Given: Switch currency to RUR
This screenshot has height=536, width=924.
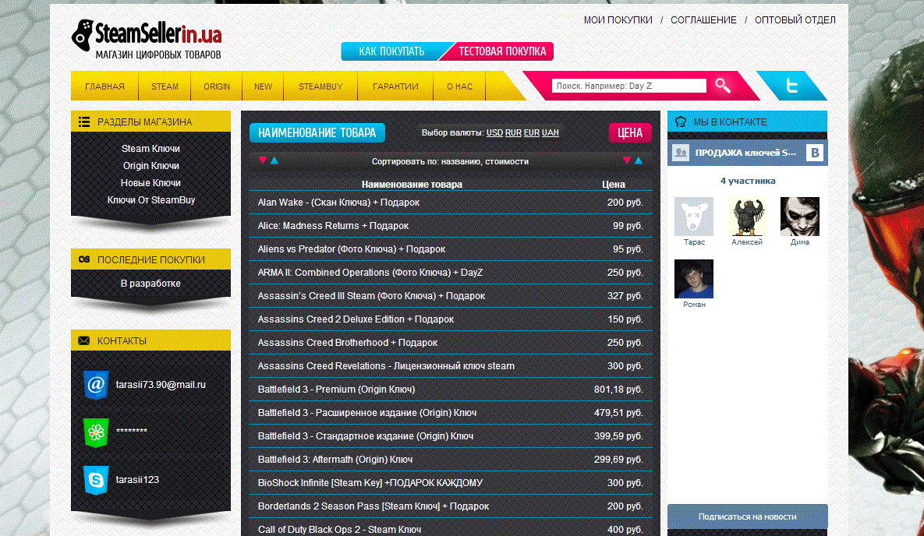Looking at the screenshot, I should [x=513, y=133].
